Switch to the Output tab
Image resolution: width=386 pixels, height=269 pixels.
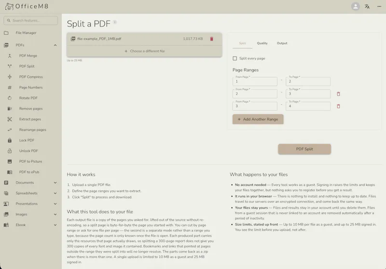(282, 43)
